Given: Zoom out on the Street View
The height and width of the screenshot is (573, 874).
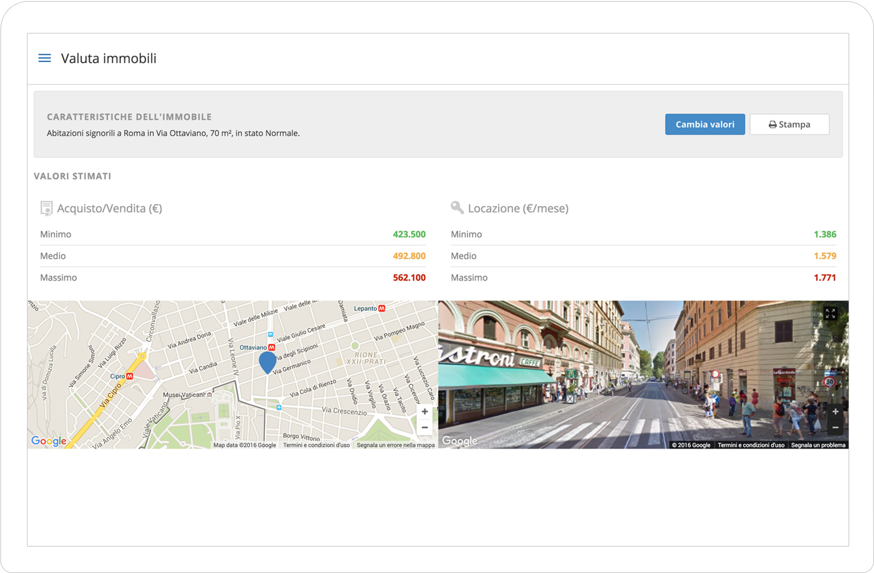Looking at the screenshot, I should tap(835, 427).
